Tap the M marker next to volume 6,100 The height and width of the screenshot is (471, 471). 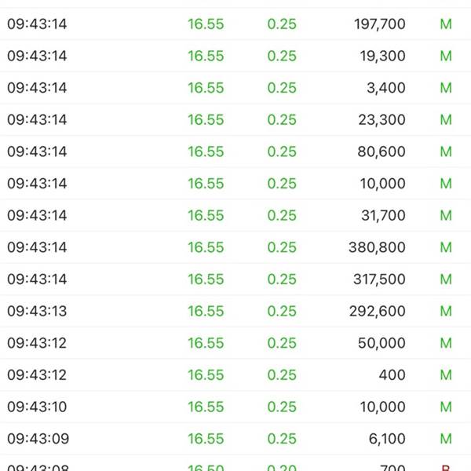click(446, 439)
